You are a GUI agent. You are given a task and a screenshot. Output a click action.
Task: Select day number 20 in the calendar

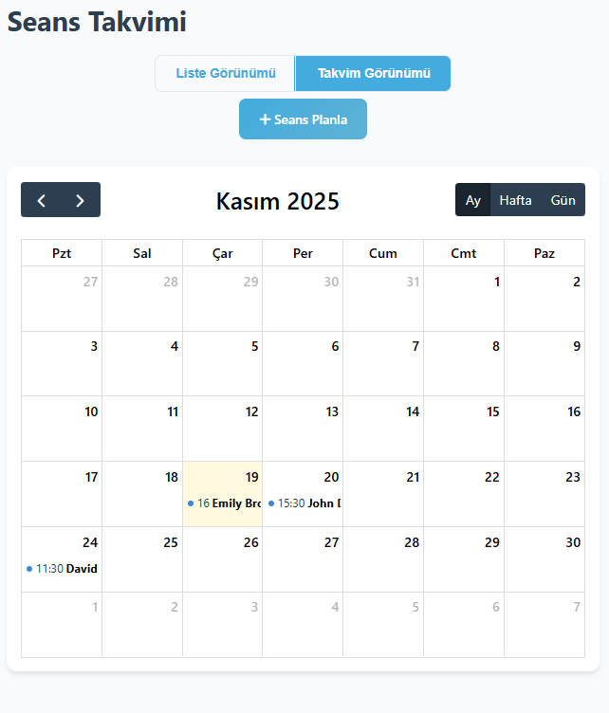(x=331, y=477)
